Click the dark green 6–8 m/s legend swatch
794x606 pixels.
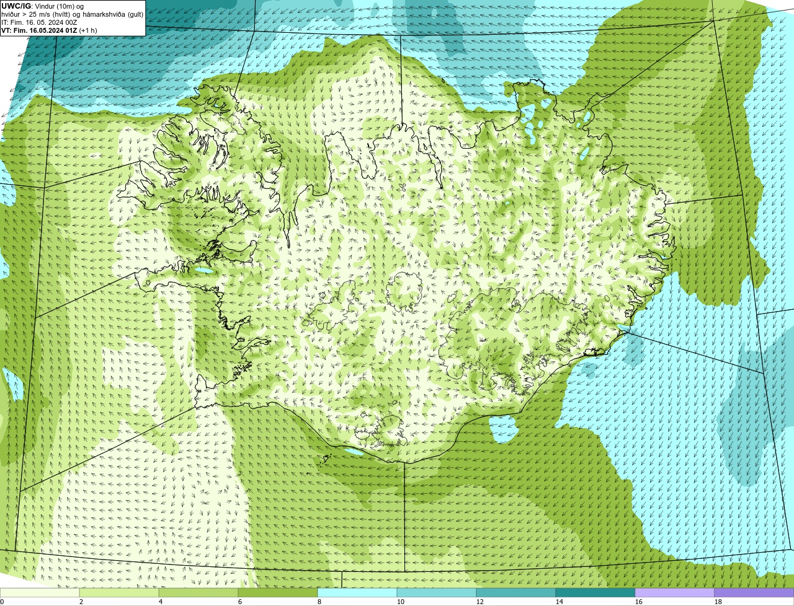click(278, 592)
